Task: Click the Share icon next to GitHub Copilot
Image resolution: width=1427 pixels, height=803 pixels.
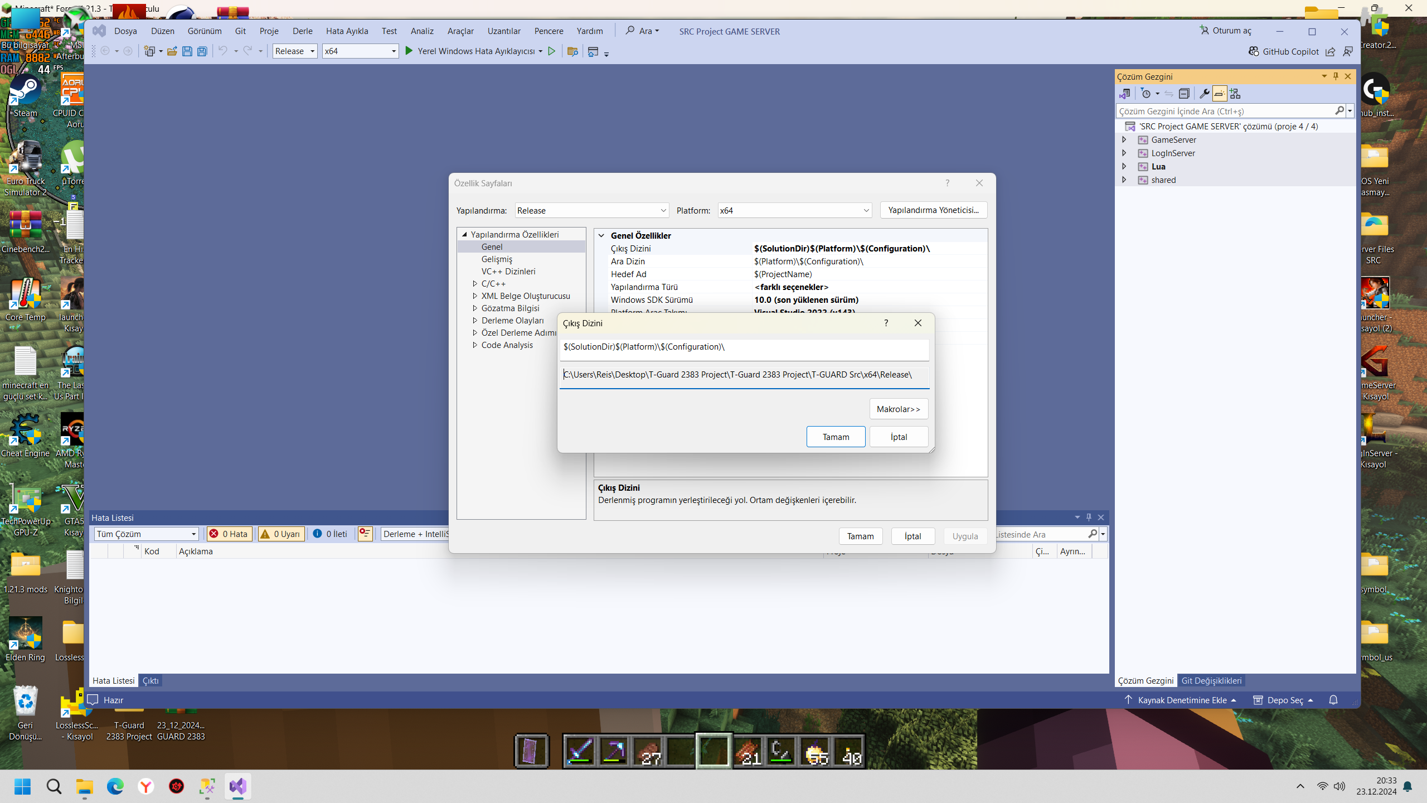Action: click(1330, 51)
